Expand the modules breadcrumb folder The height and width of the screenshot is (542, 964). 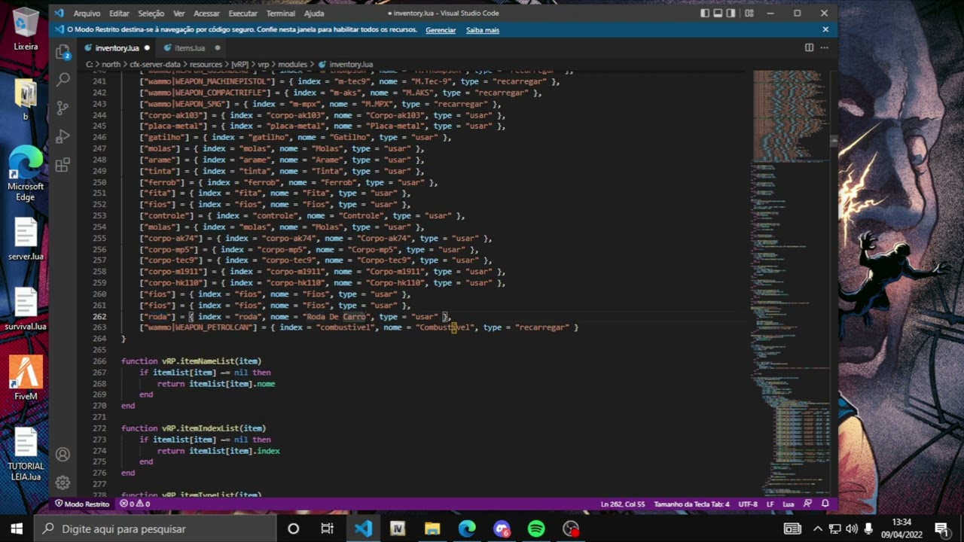tap(292, 65)
